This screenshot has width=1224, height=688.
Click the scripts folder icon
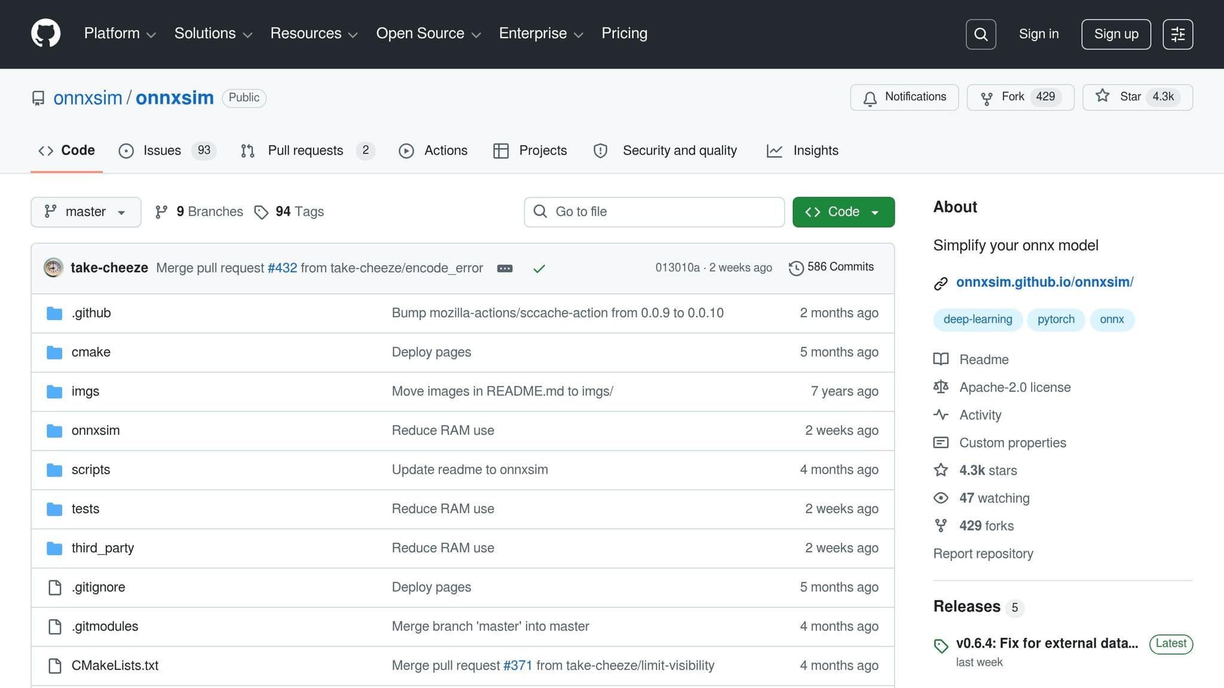tap(54, 470)
